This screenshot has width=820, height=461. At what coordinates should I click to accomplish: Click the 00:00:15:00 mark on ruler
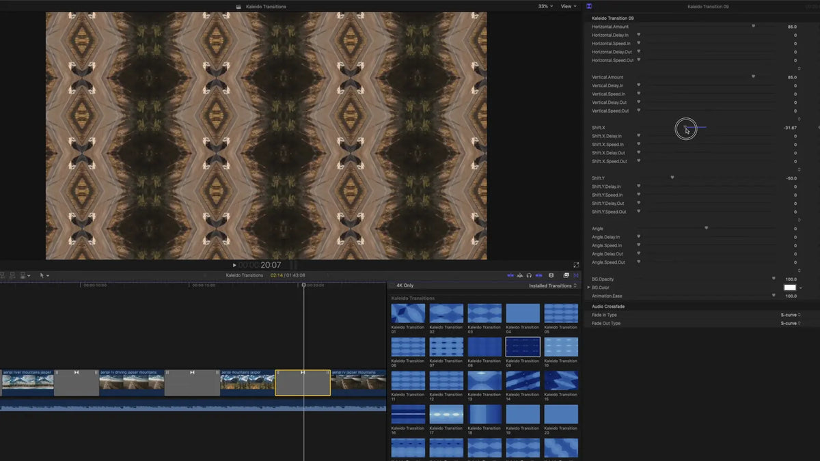pos(204,285)
